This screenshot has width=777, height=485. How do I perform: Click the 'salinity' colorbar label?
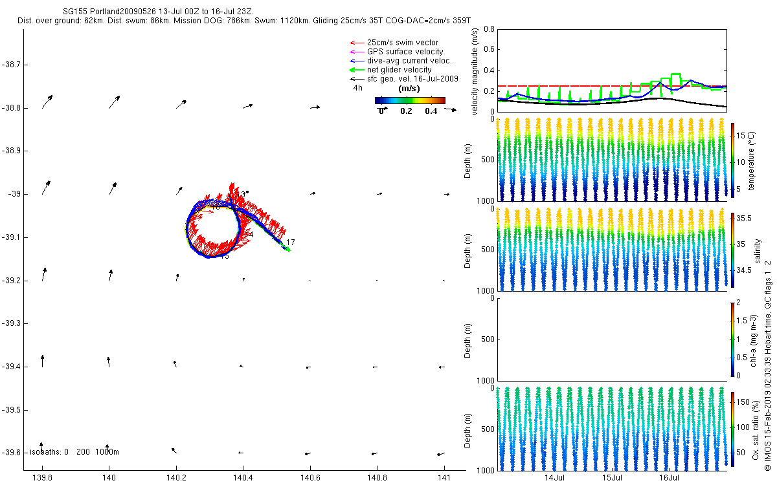tap(758, 250)
